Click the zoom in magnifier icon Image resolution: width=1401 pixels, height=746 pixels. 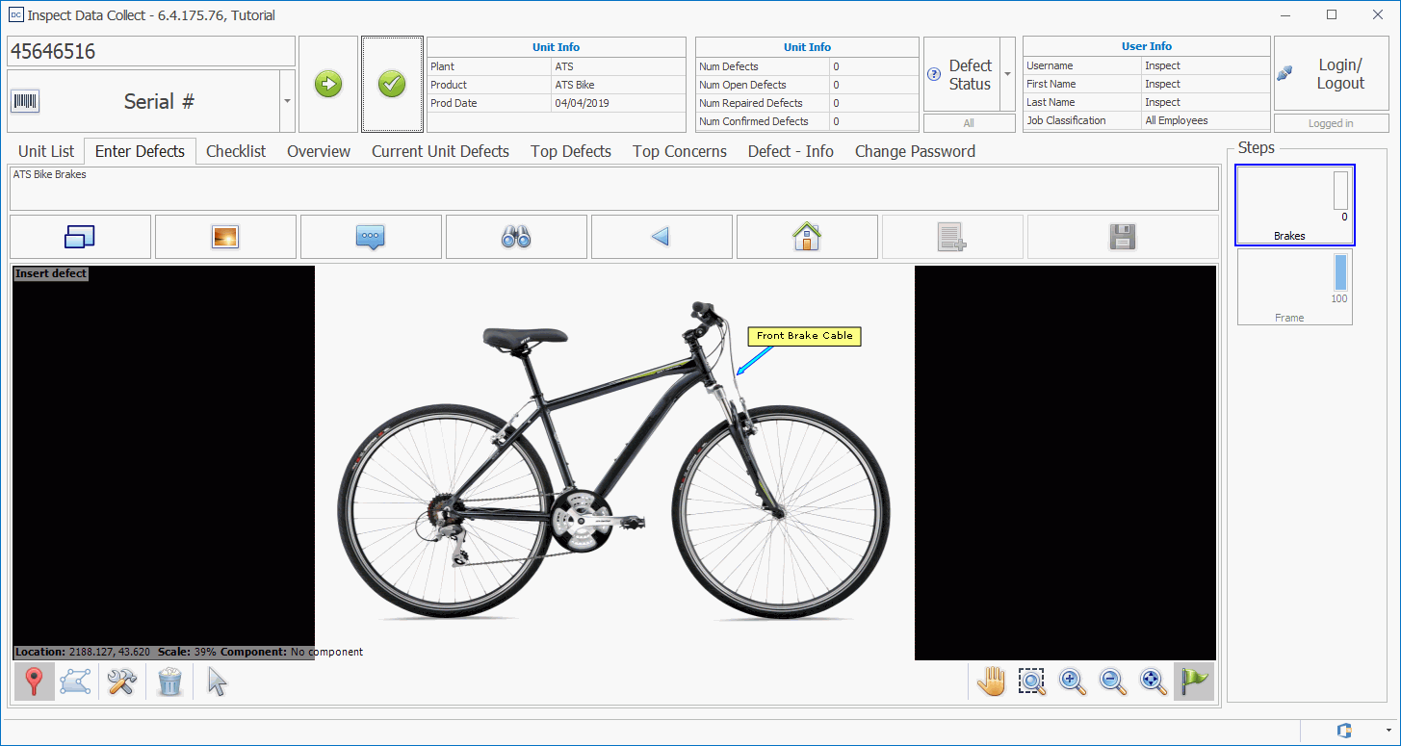1072,682
